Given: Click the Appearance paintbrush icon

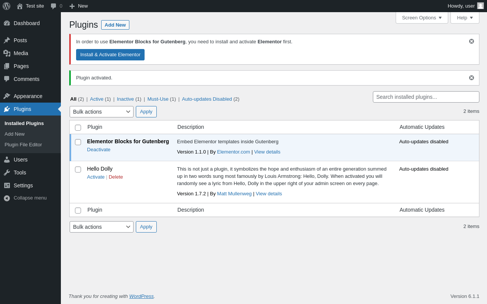Looking at the screenshot, I should [7, 96].
